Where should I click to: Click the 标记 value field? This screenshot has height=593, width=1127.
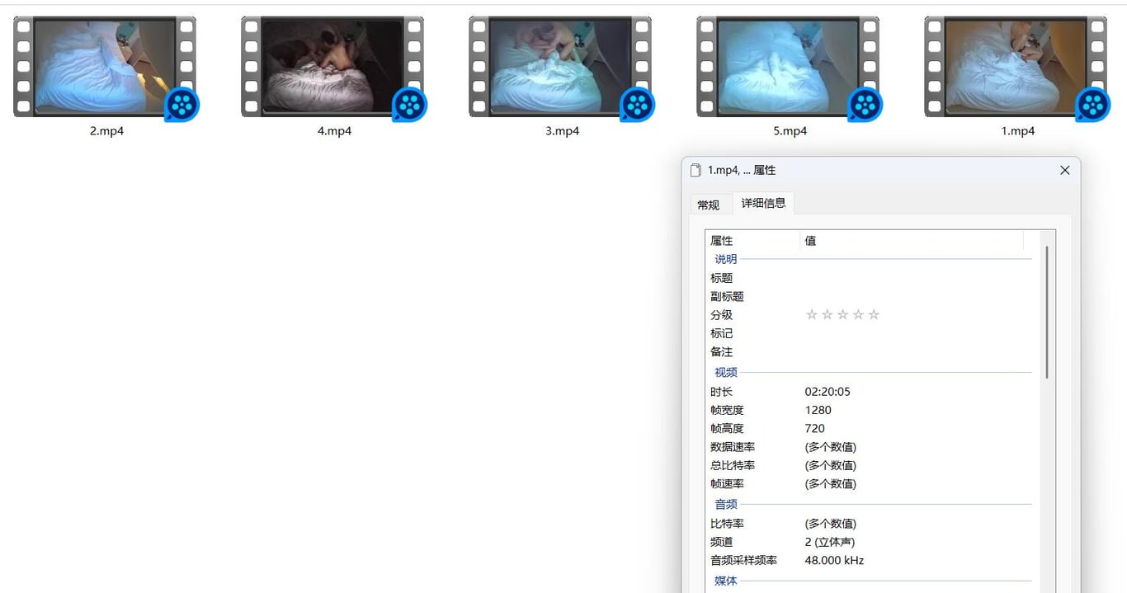916,333
